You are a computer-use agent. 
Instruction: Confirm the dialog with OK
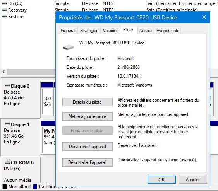tap(161, 180)
